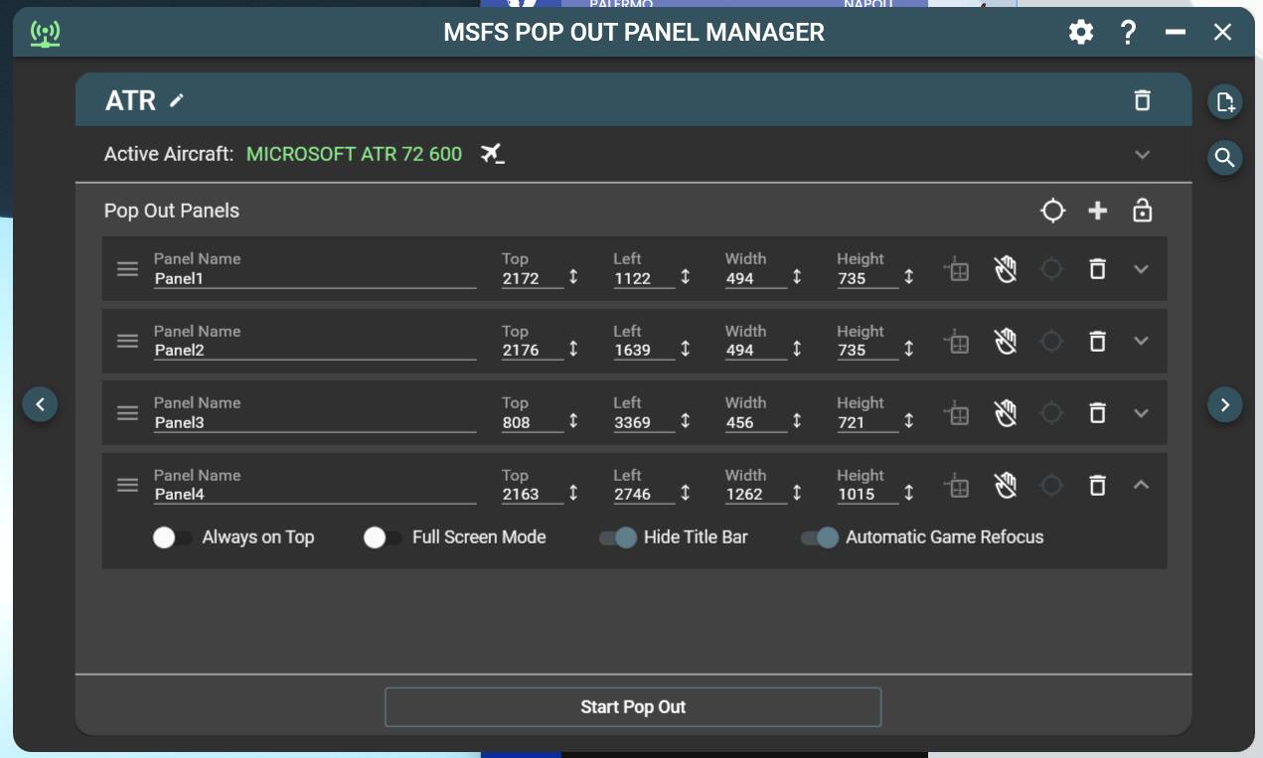Click the airplane aircraft-binding icon
This screenshot has width=1263, height=758.
(x=492, y=154)
